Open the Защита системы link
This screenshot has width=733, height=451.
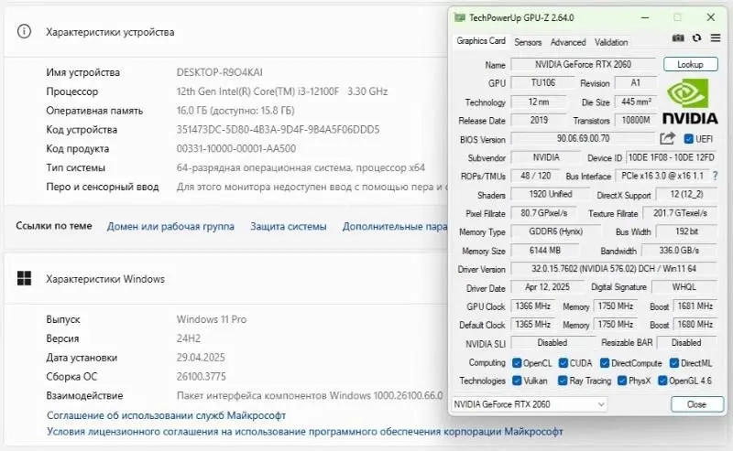click(289, 227)
